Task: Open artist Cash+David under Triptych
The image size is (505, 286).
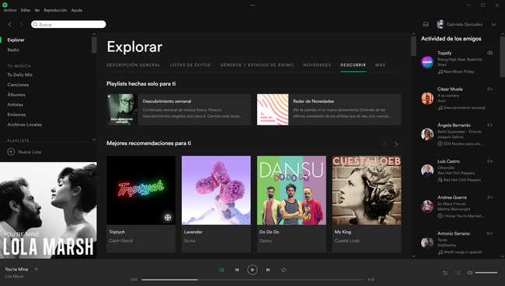Action: pyautogui.click(x=120, y=240)
